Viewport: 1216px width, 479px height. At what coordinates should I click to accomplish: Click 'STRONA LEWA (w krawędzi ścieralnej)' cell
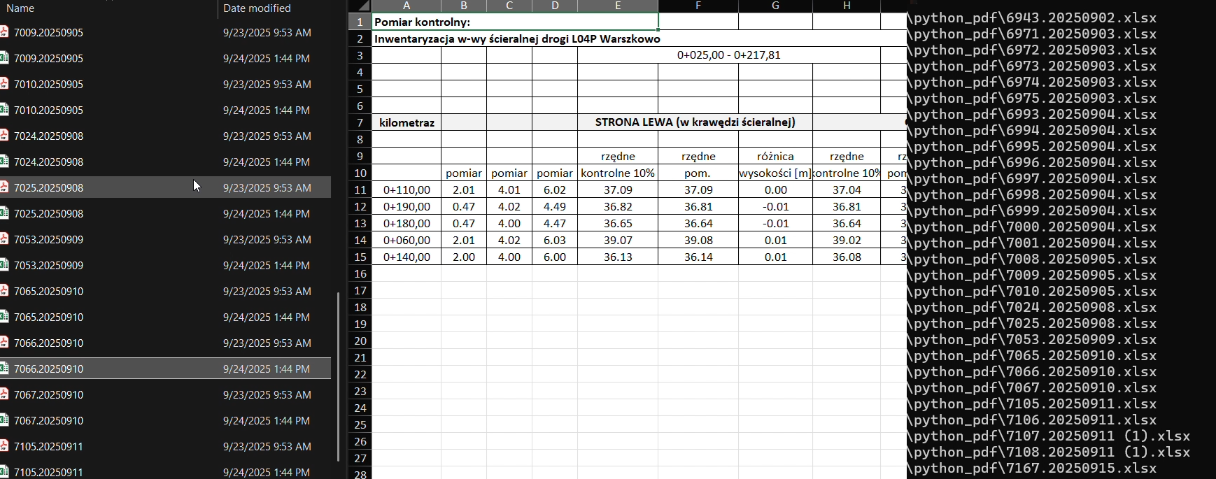pos(695,122)
